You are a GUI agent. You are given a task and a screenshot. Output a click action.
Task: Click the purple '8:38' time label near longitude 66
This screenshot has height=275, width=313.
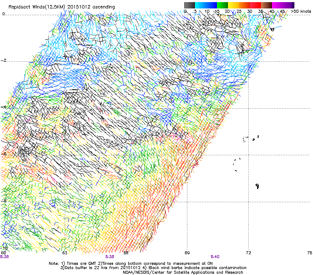point(110,257)
